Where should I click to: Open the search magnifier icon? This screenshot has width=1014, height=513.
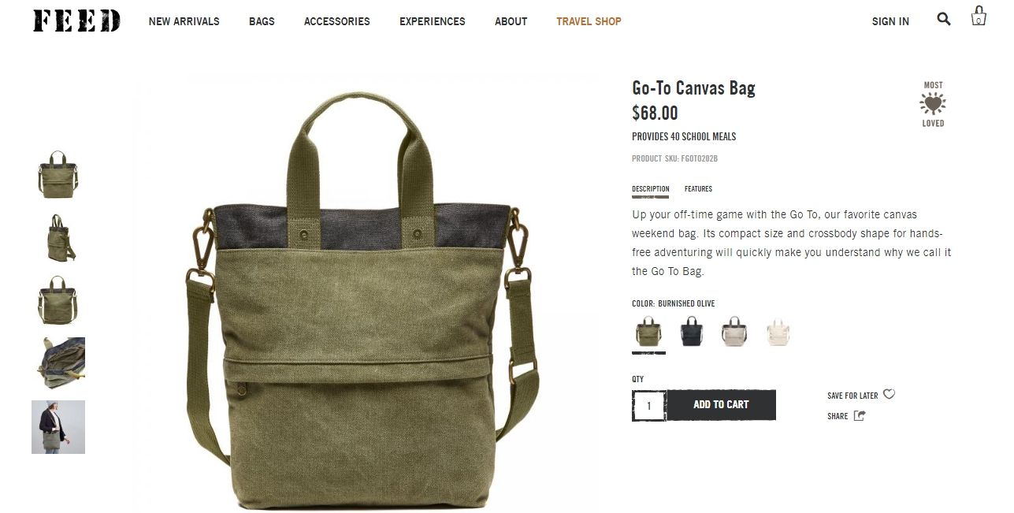pos(943,19)
